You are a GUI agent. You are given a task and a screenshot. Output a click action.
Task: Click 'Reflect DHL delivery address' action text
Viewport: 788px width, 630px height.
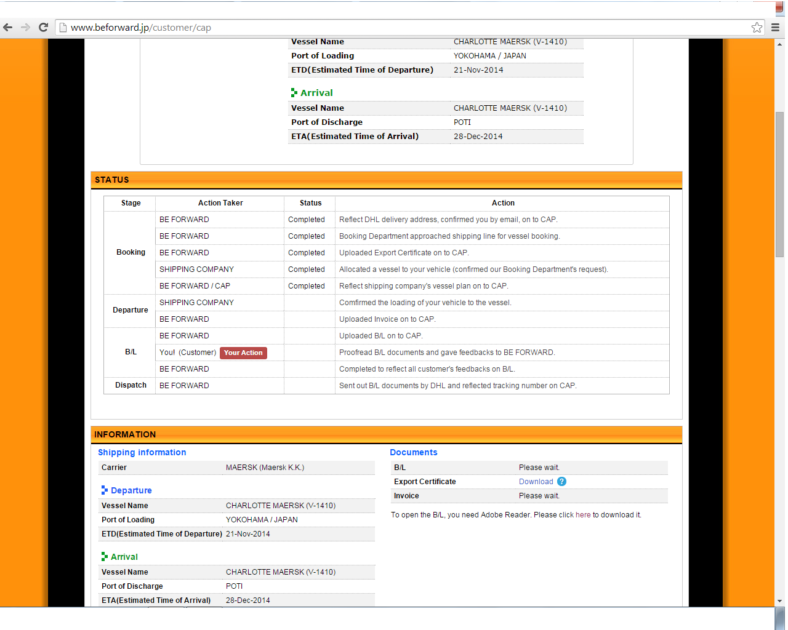(448, 220)
